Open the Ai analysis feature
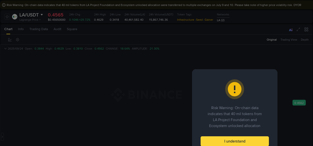This screenshot has width=313, height=146. 291,29
